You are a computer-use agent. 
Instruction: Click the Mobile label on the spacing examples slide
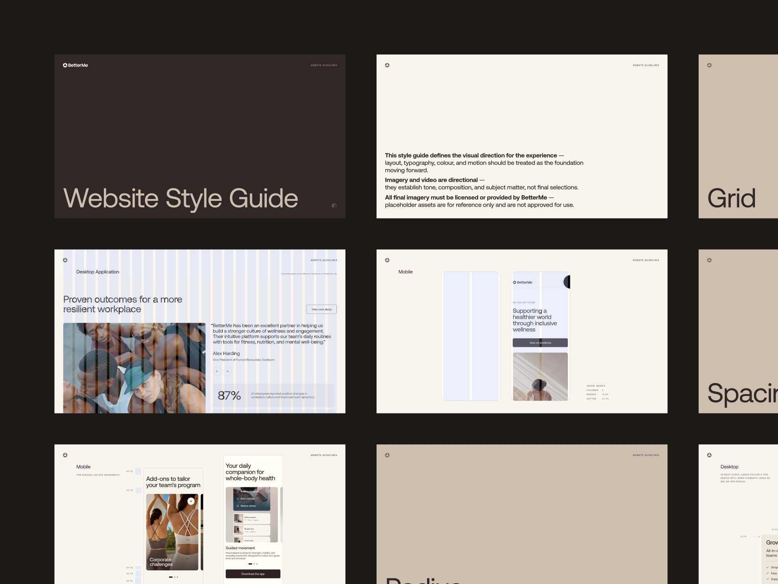click(x=83, y=467)
